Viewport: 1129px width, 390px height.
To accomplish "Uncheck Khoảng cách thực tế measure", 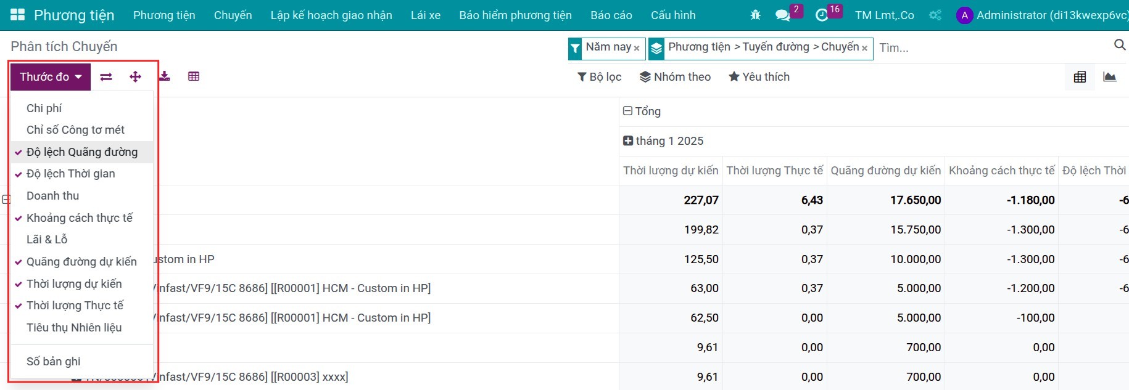I will [x=82, y=218].
